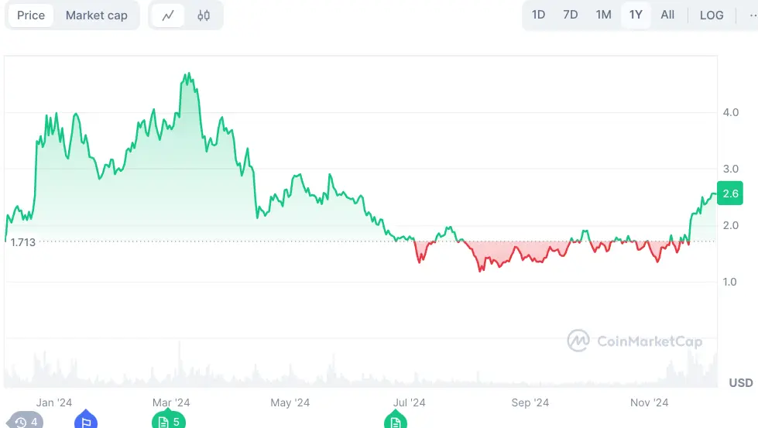Viewport: 758px width, 428px height.
Task: Toggle the LOG scale option
Action: coord(712,15)
